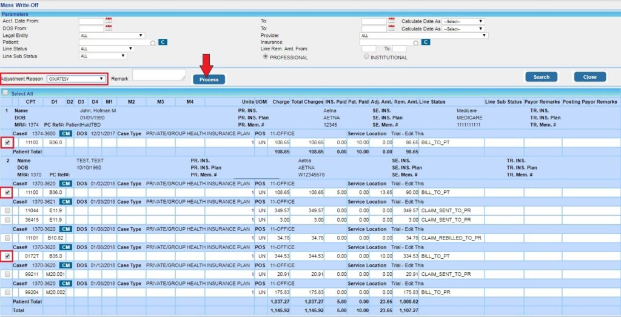Open the Adjustment Reason dropdown
This screenshot has width=621, height=317.
coord(76,78)
